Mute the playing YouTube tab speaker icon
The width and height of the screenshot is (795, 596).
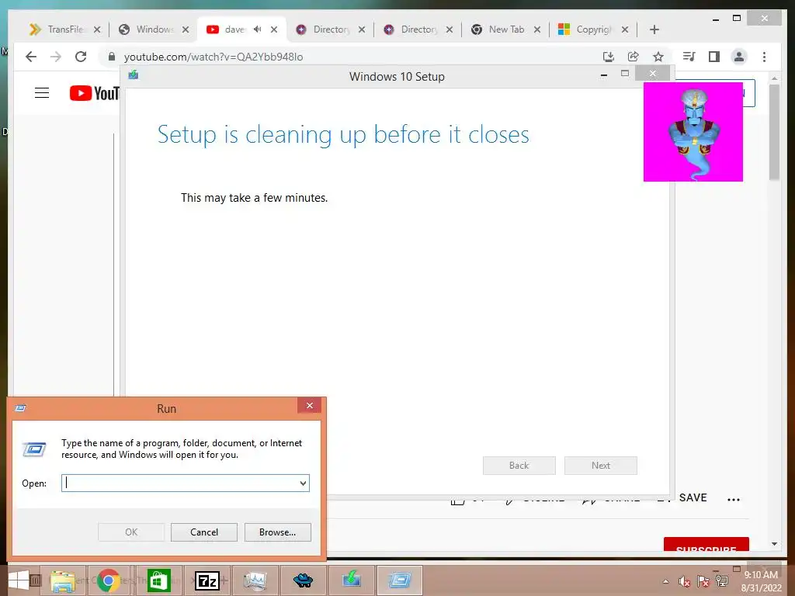(x=258, y=29)
